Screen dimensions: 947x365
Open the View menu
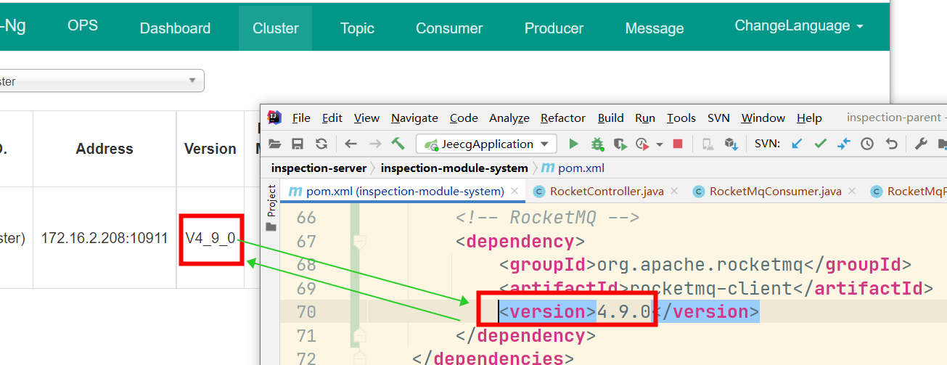click(366, 118)
